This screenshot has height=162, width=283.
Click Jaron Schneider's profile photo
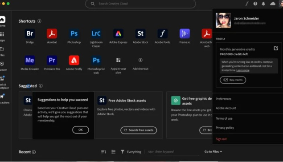[x=223, y=20]
